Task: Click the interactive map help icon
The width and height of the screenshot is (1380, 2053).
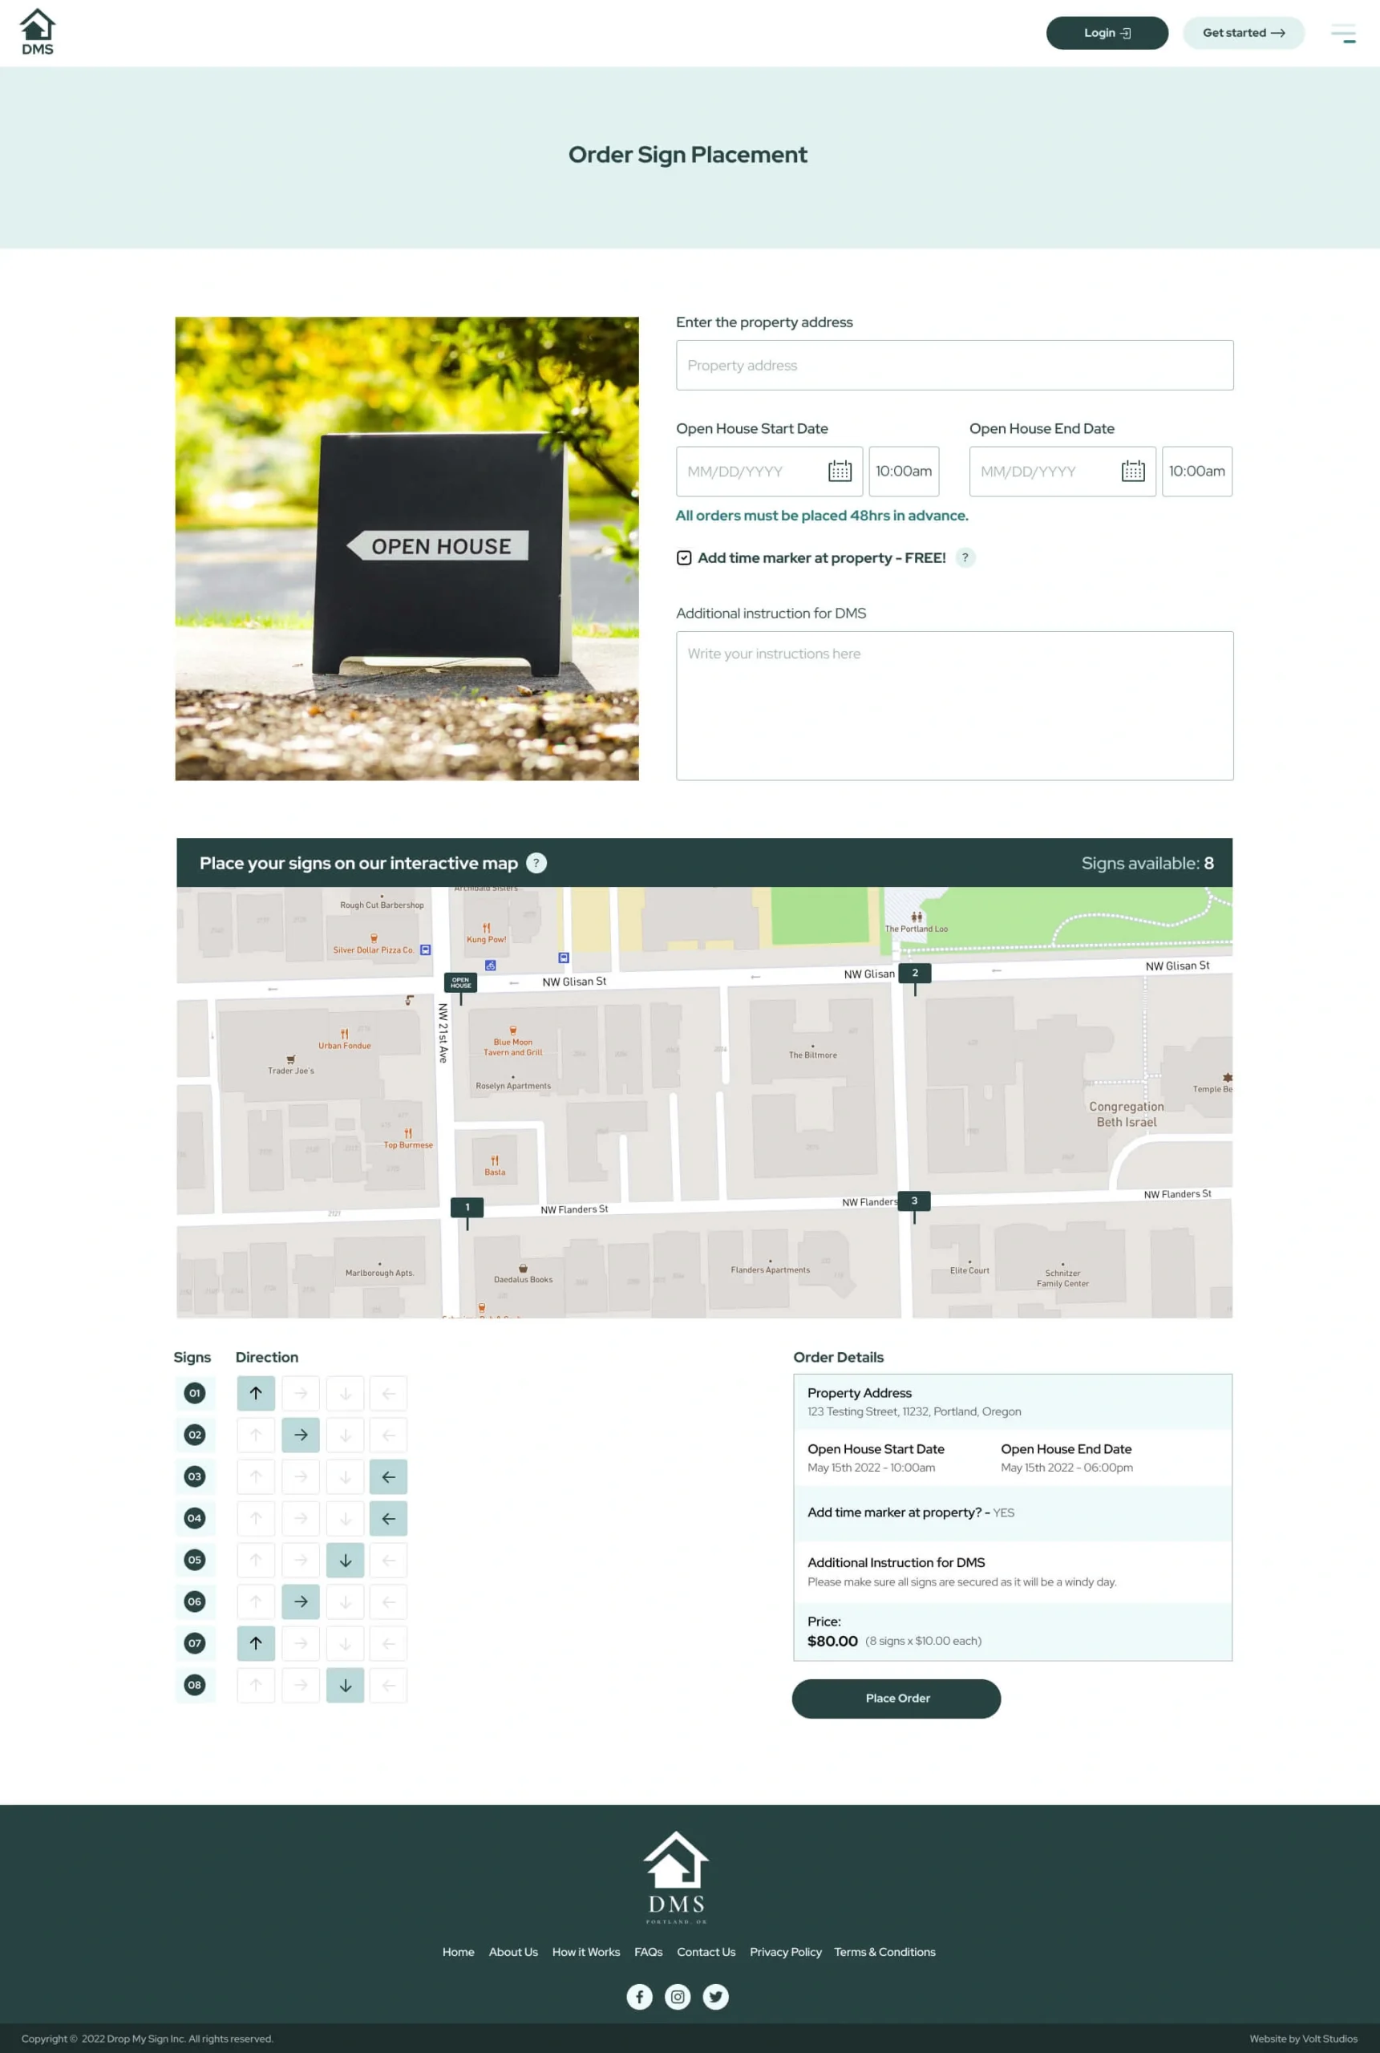Action: tap(536, 863)
